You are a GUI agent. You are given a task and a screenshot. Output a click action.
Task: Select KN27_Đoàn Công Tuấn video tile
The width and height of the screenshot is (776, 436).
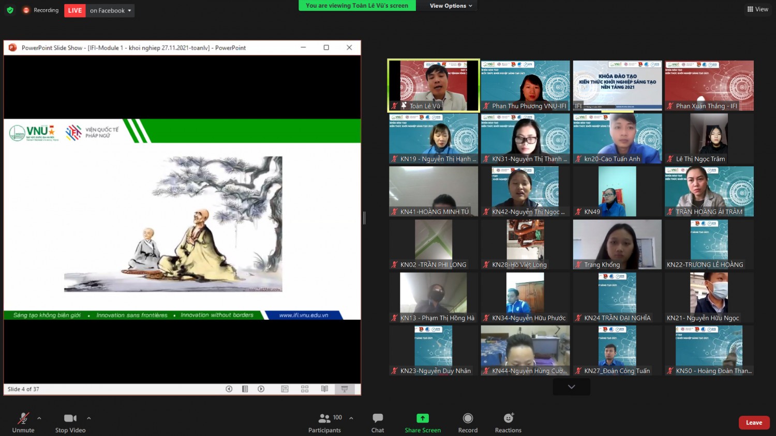(617, 350)
